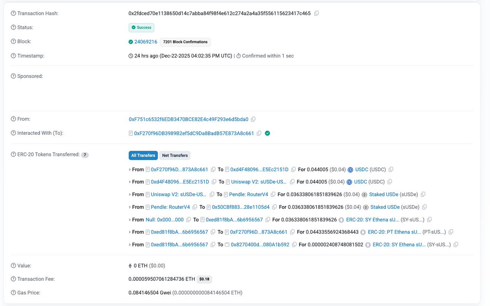This screenshot has width=490, height=306.
Task: Click verified checkmark beside Interacted With address
Action: click(x=267, y=133)
